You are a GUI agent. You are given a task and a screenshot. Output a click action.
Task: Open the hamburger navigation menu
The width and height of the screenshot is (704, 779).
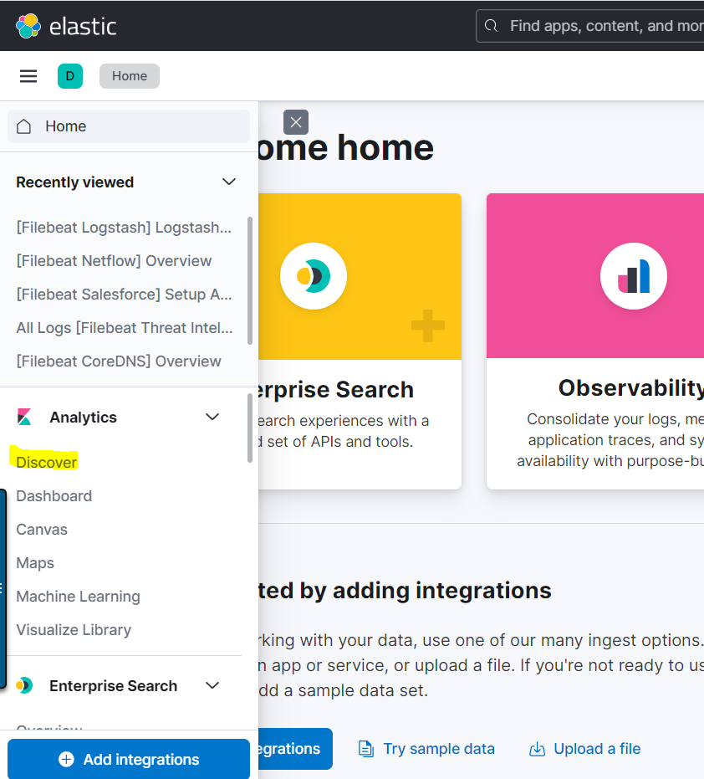coord(28,75)
